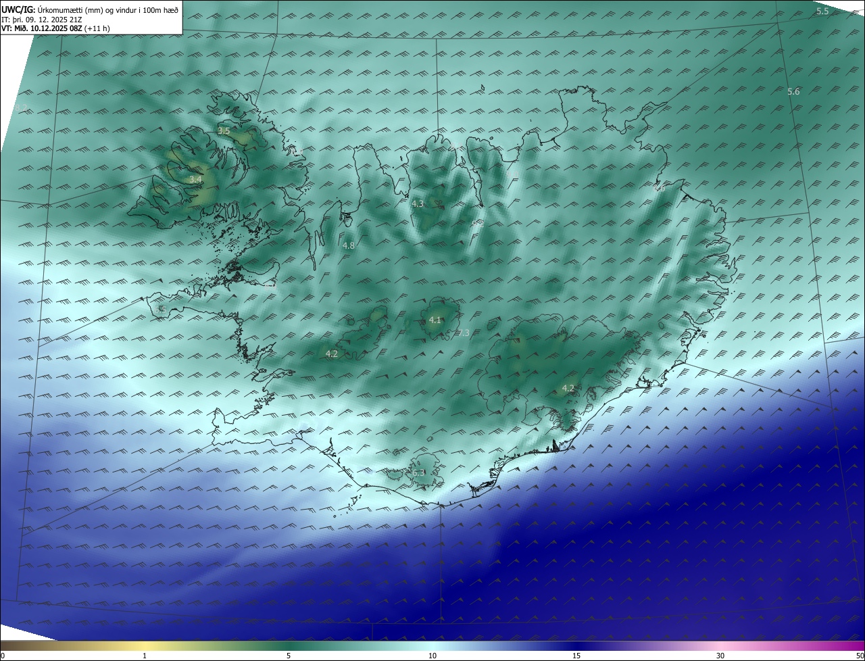This screenshot has width=865, height=661.
Task: Click the 'VT: Mið. 10.12.2025 08Z (+11 h)' line
Action: tap(55, 28)
